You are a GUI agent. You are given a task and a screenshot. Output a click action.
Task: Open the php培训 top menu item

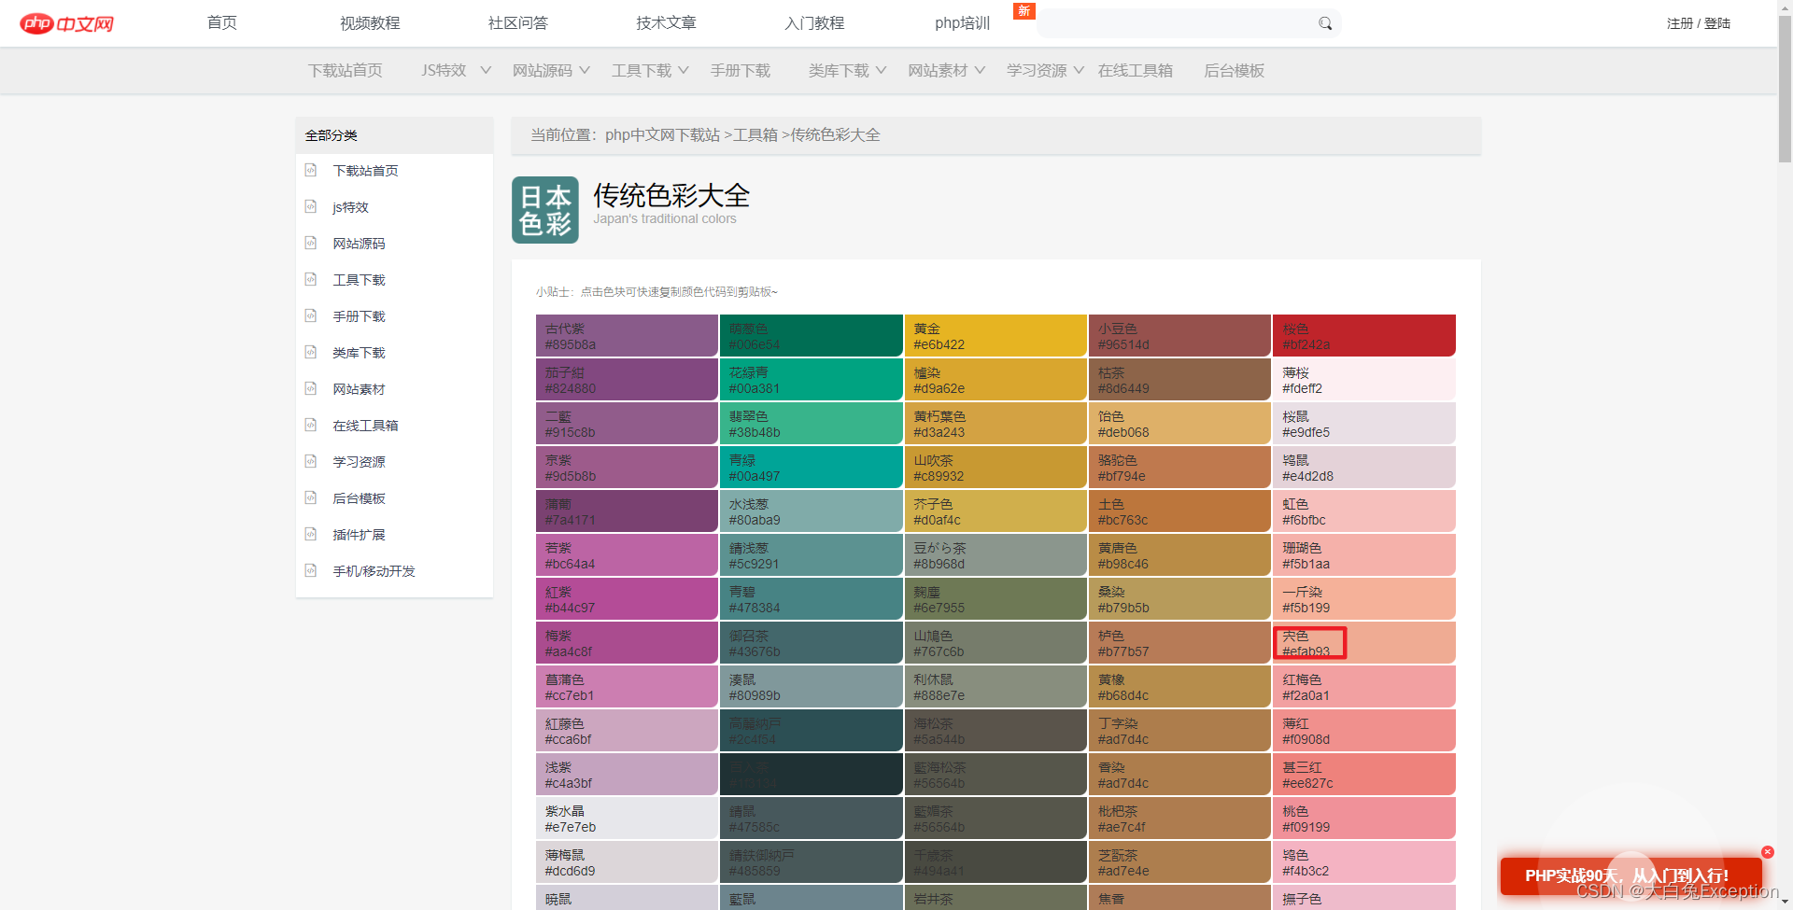(x=962, y=22)
